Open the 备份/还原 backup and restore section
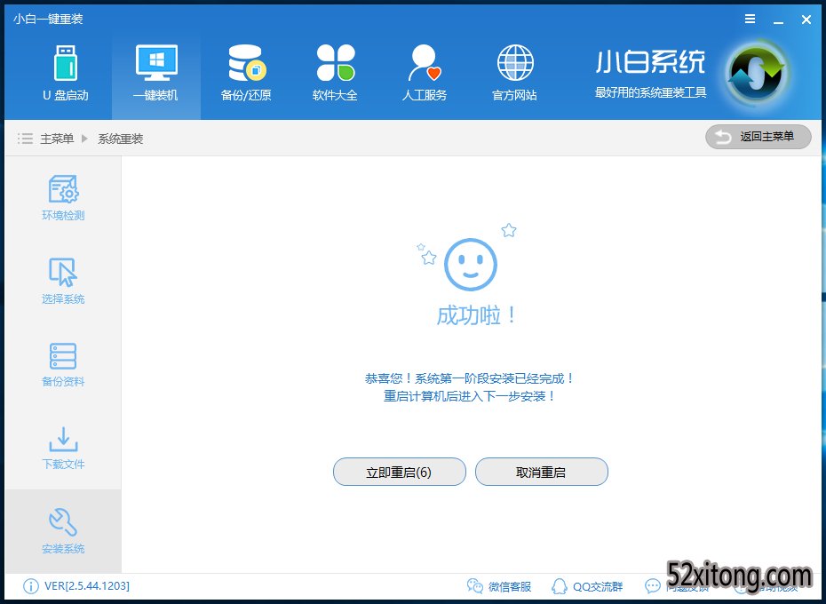Viewport: 826px width, 604px height. [246, 74]
